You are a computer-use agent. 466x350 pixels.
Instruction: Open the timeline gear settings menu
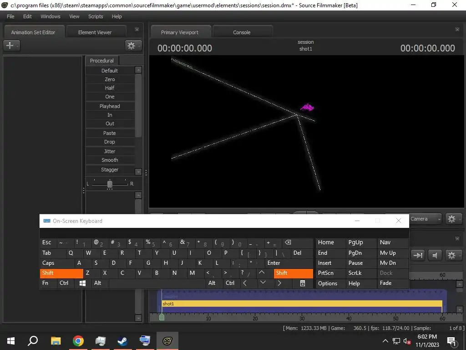(x=453, y=255)
